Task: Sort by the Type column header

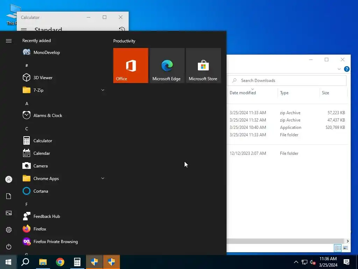Action: [x=284, y=92]
